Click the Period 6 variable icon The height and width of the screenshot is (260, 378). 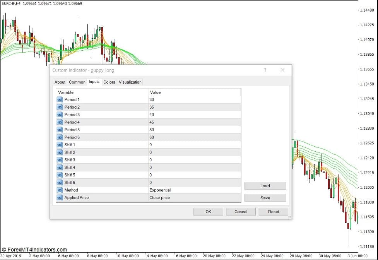tap(60, 137)
